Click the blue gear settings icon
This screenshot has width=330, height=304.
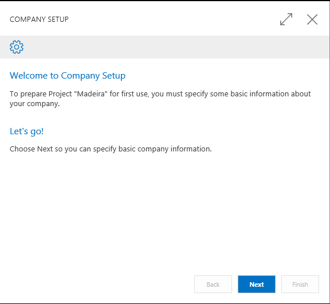(17, 47)
